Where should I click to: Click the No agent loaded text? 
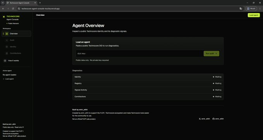click(x=9, y=75)
